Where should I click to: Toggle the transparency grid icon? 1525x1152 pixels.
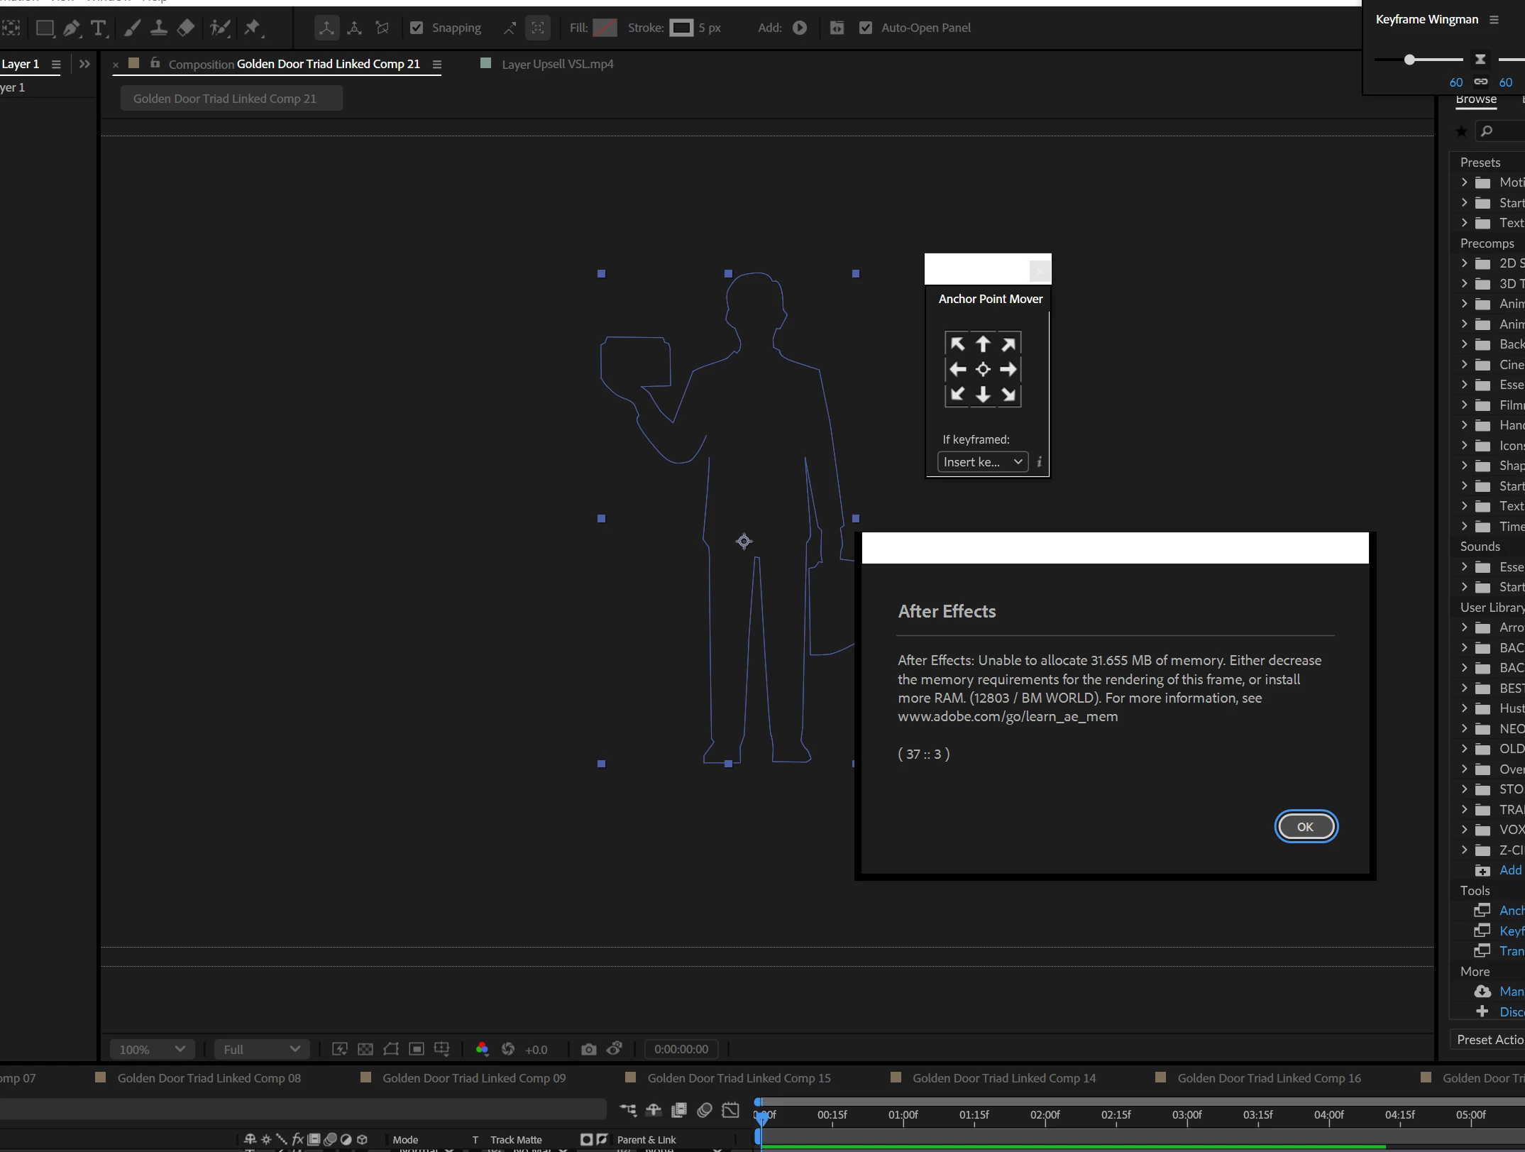tap(365, 1049)
